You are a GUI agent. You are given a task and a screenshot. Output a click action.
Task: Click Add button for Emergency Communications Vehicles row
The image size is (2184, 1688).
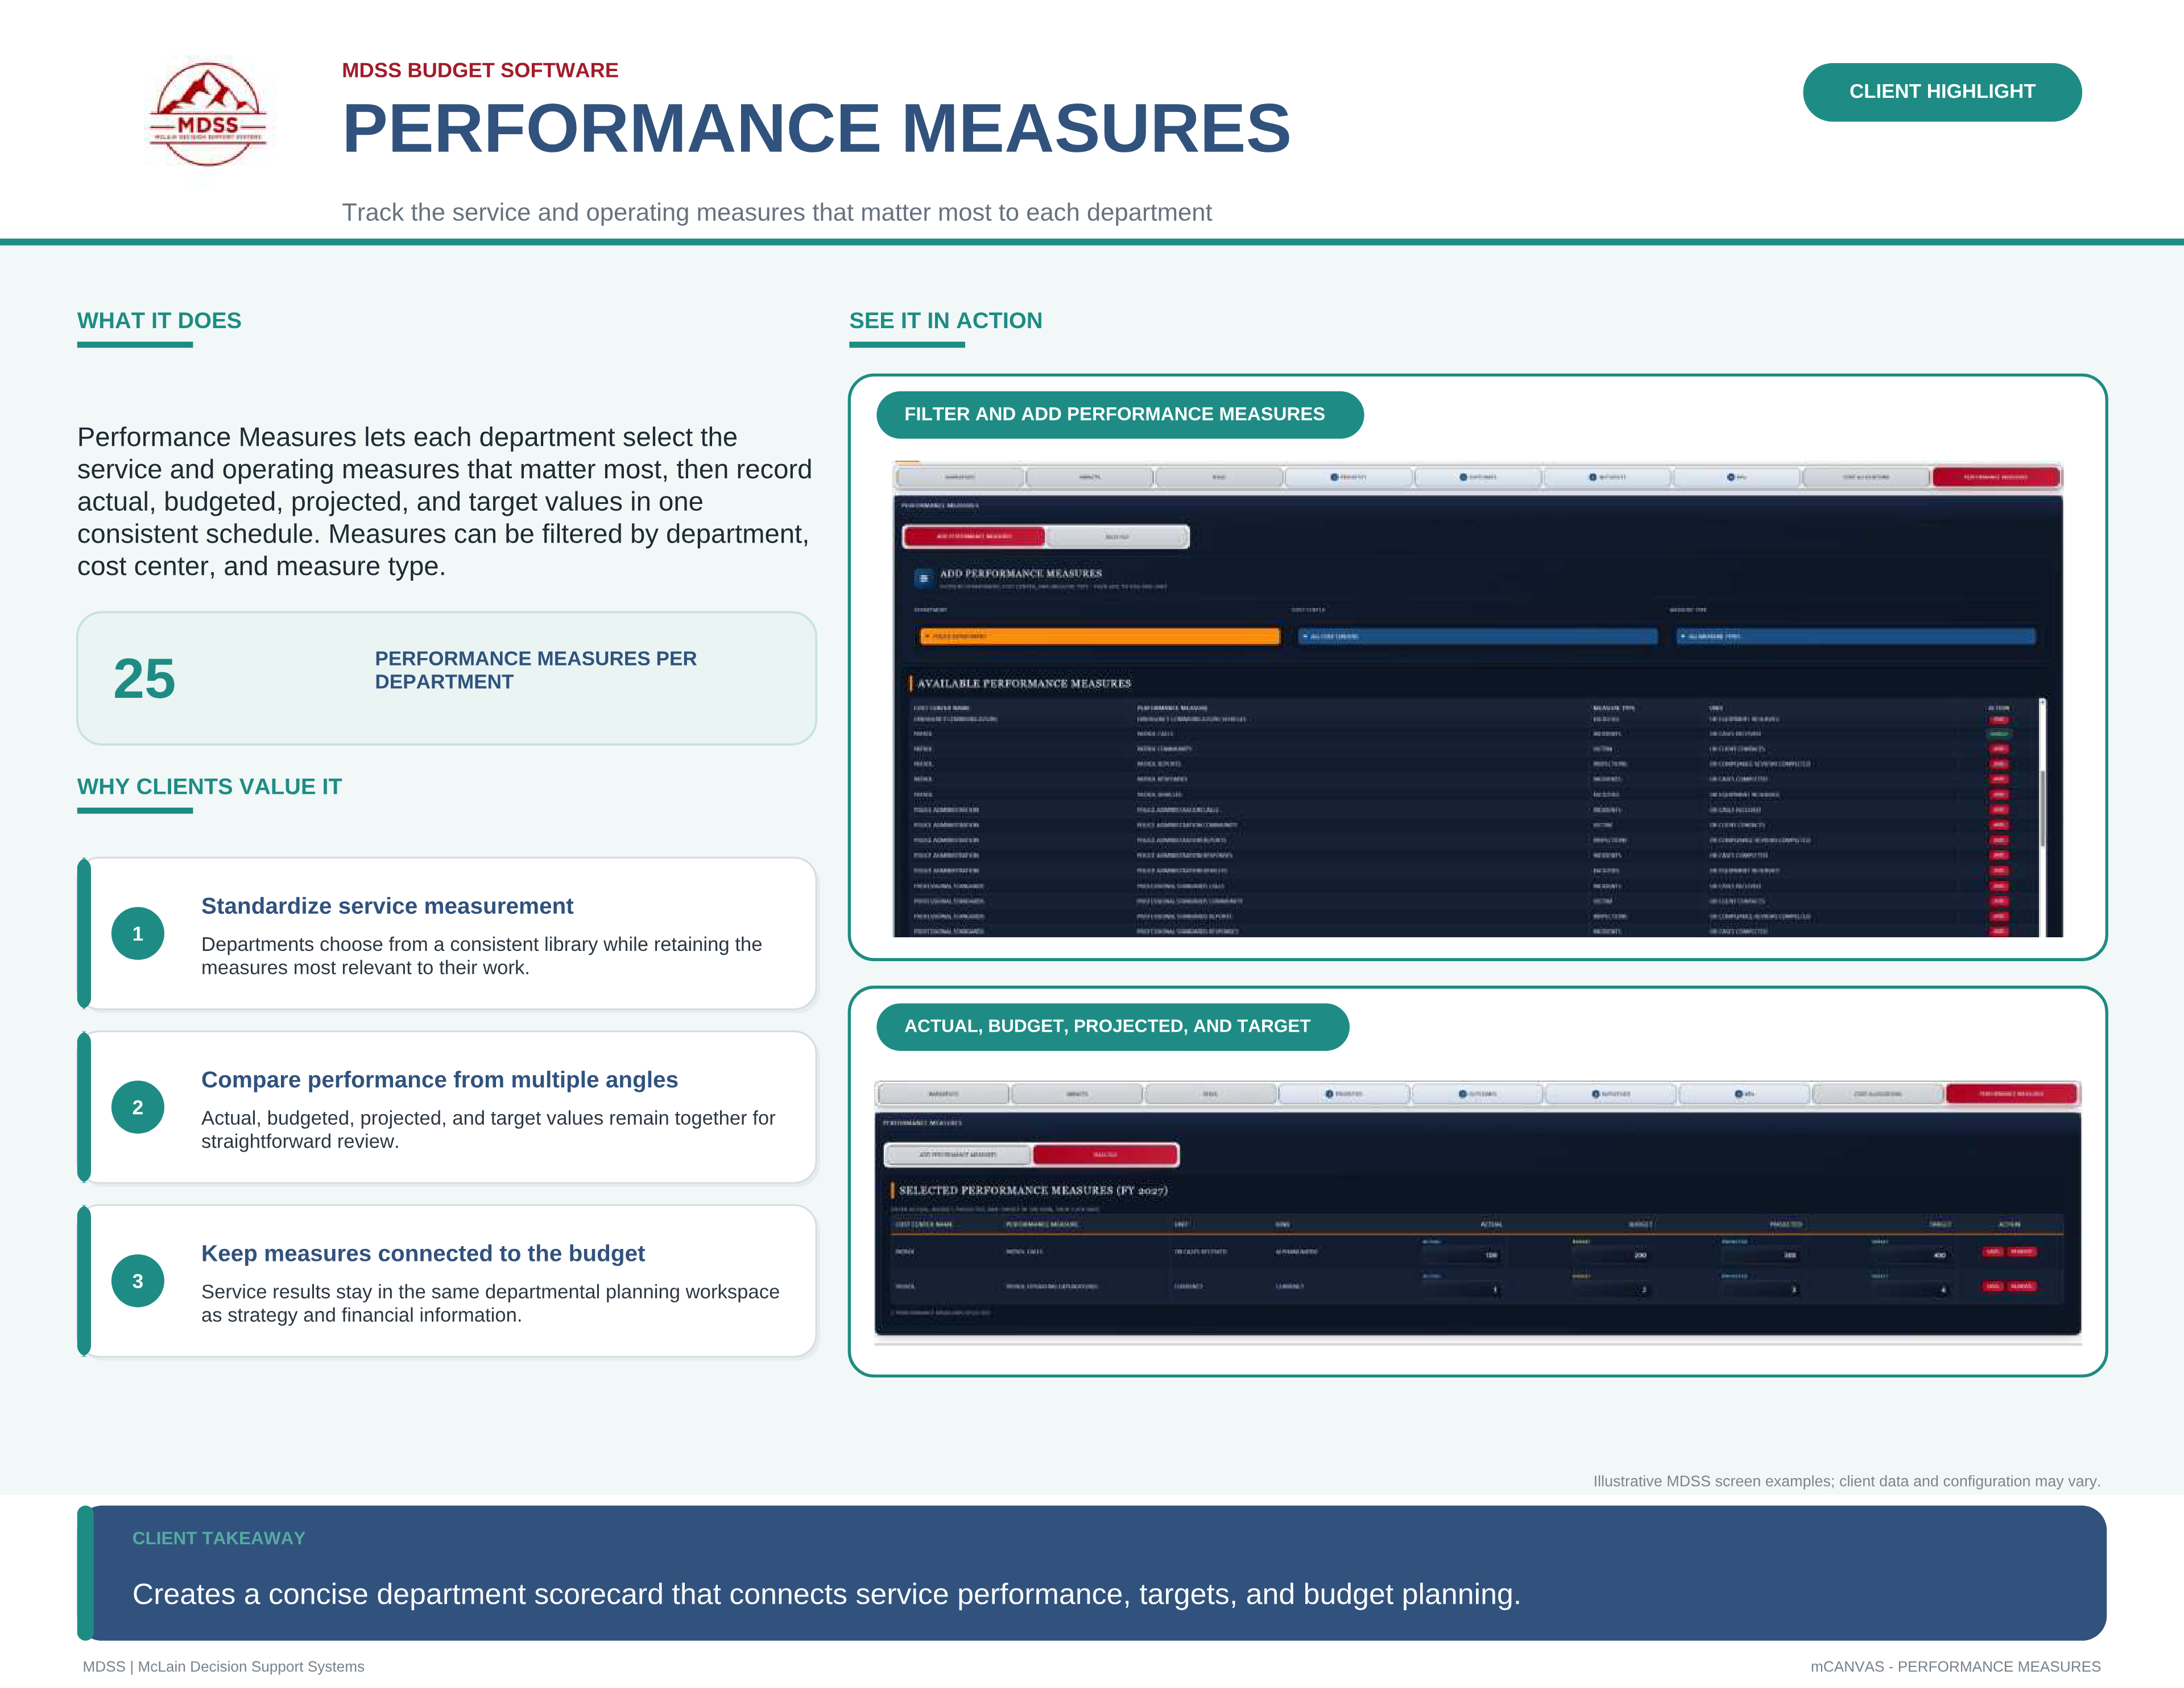(x=1999, y=719)
